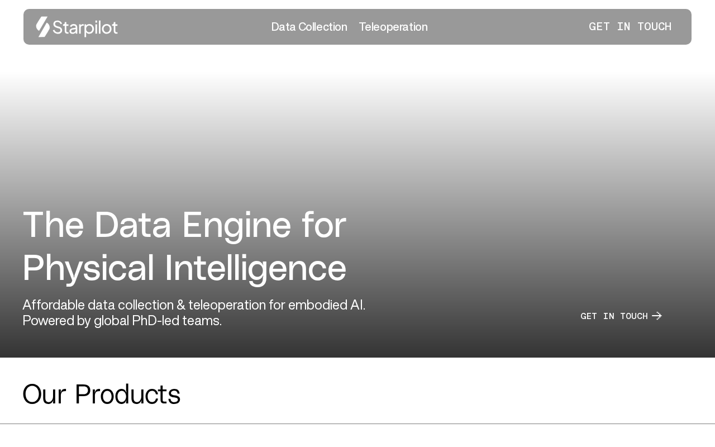Click the hero section GET IN TOUCH link
The width and height of the screenshot is (715, 447).
point(614,316)
